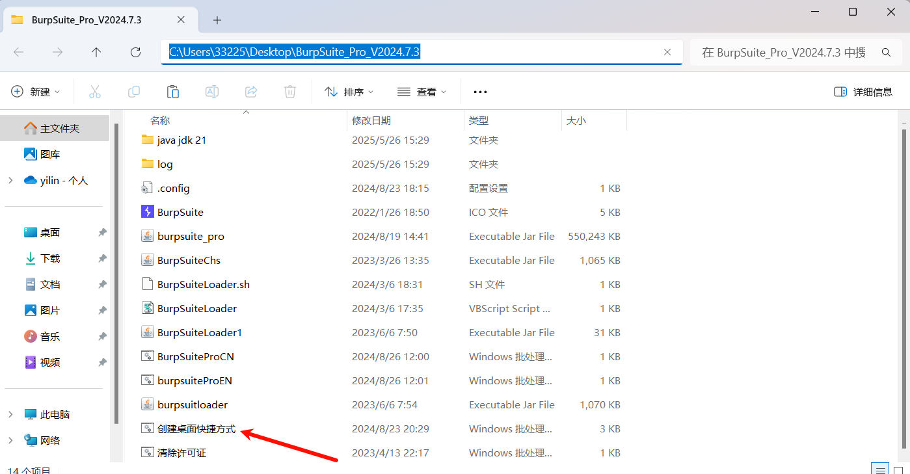Click the Copy icon in toolbar

[134, 92]
